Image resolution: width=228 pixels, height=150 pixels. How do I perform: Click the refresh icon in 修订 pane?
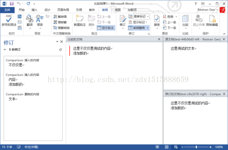(x=61, y=50)
